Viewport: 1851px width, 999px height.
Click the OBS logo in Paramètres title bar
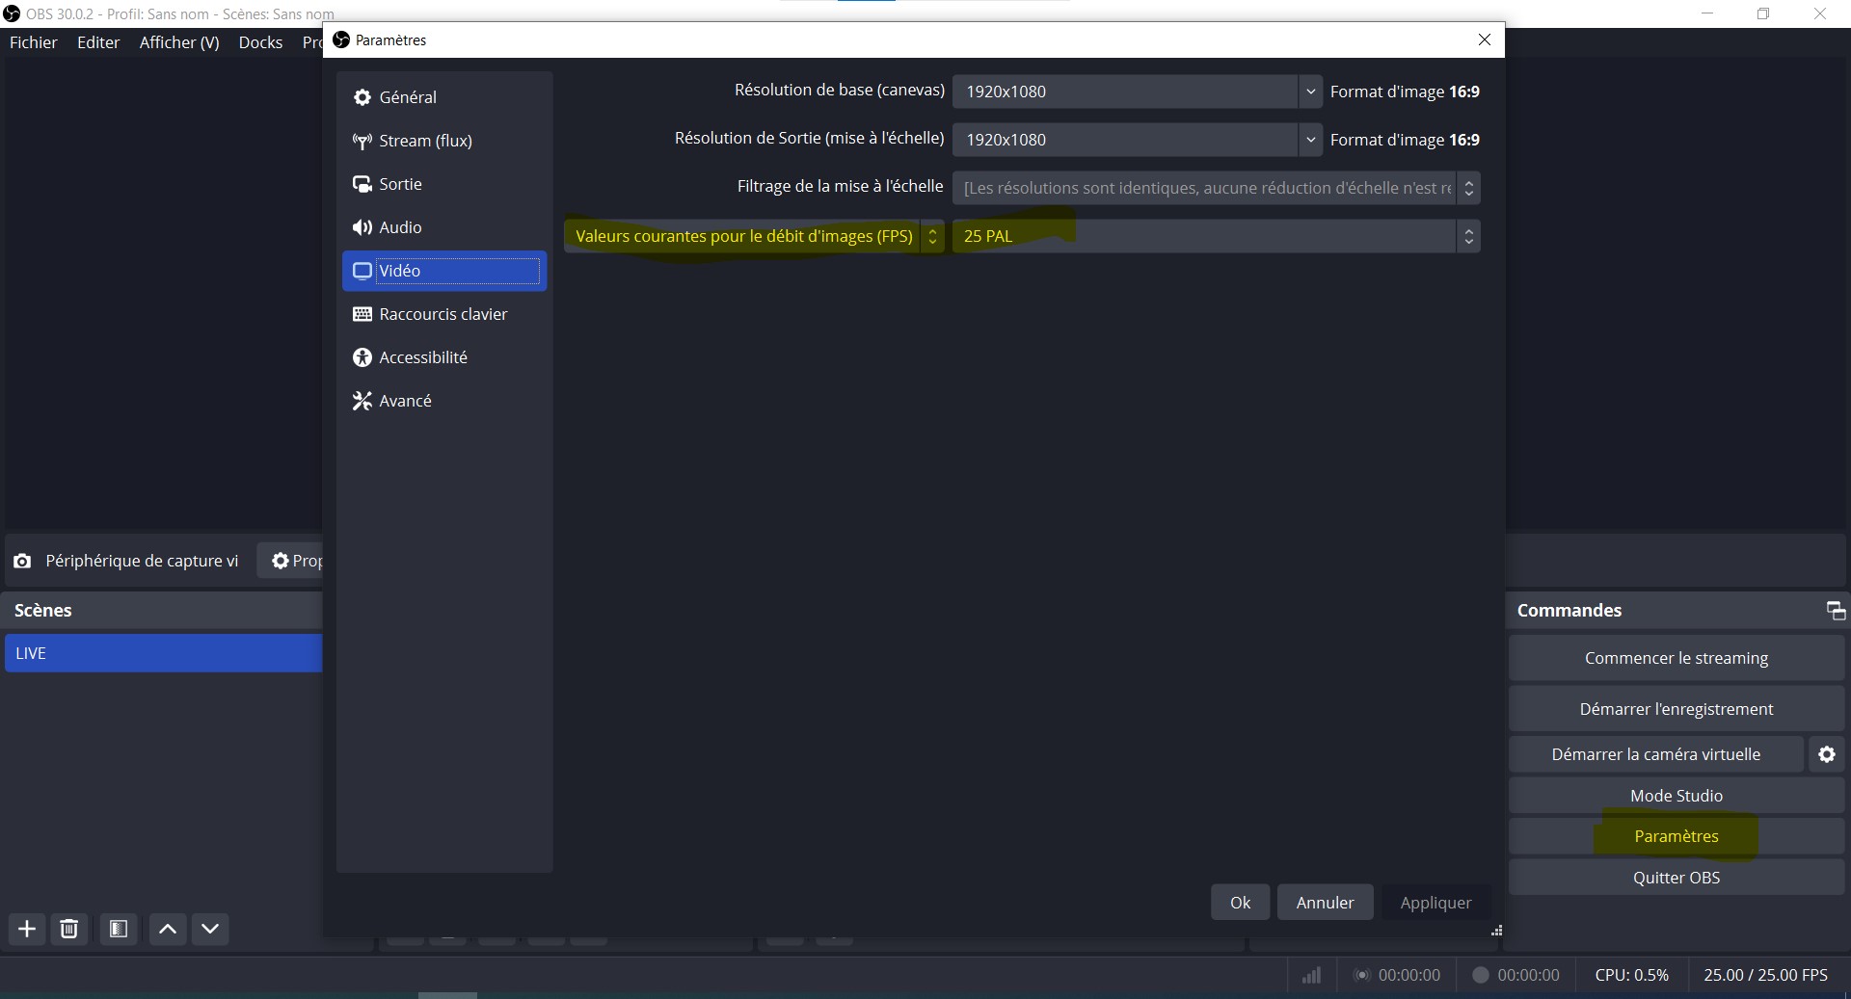pyautogui.click(x=341, y=39)
